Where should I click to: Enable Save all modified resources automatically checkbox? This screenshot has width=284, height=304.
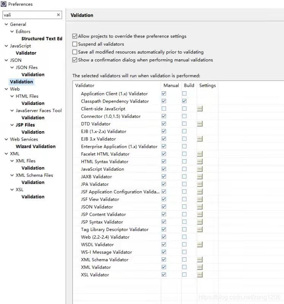click(x=74, y=52)
